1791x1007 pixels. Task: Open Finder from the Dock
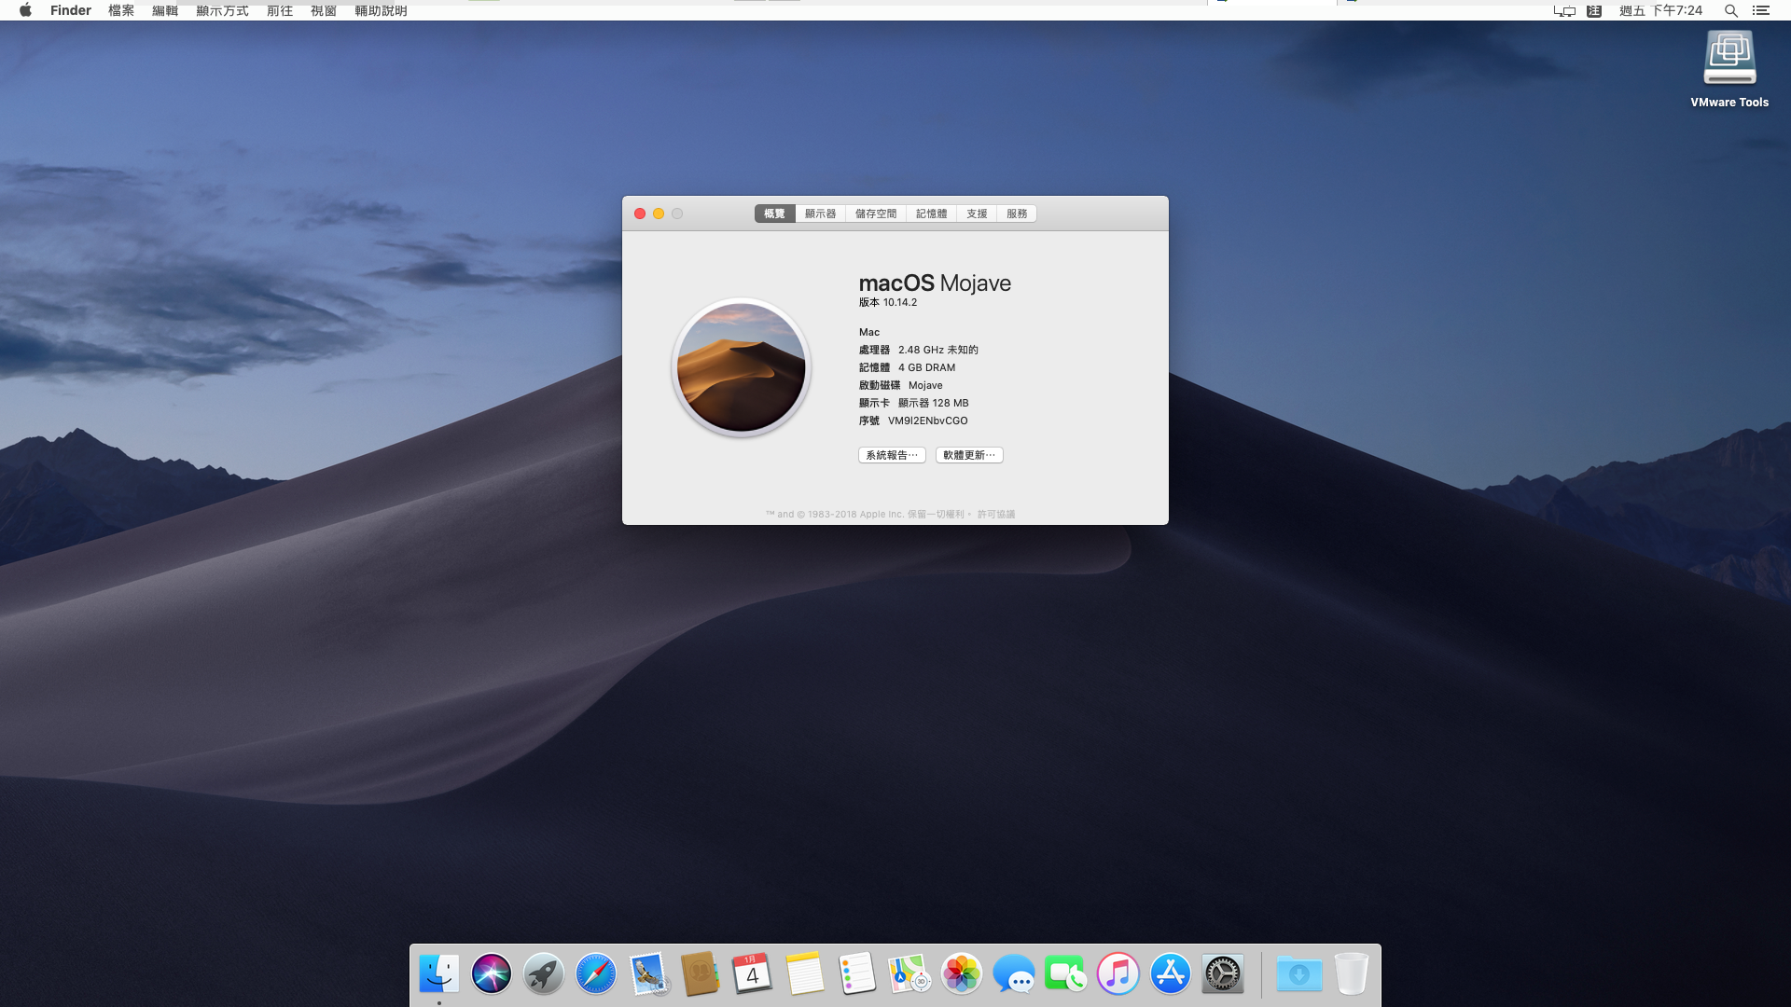(x=439, y=974)
